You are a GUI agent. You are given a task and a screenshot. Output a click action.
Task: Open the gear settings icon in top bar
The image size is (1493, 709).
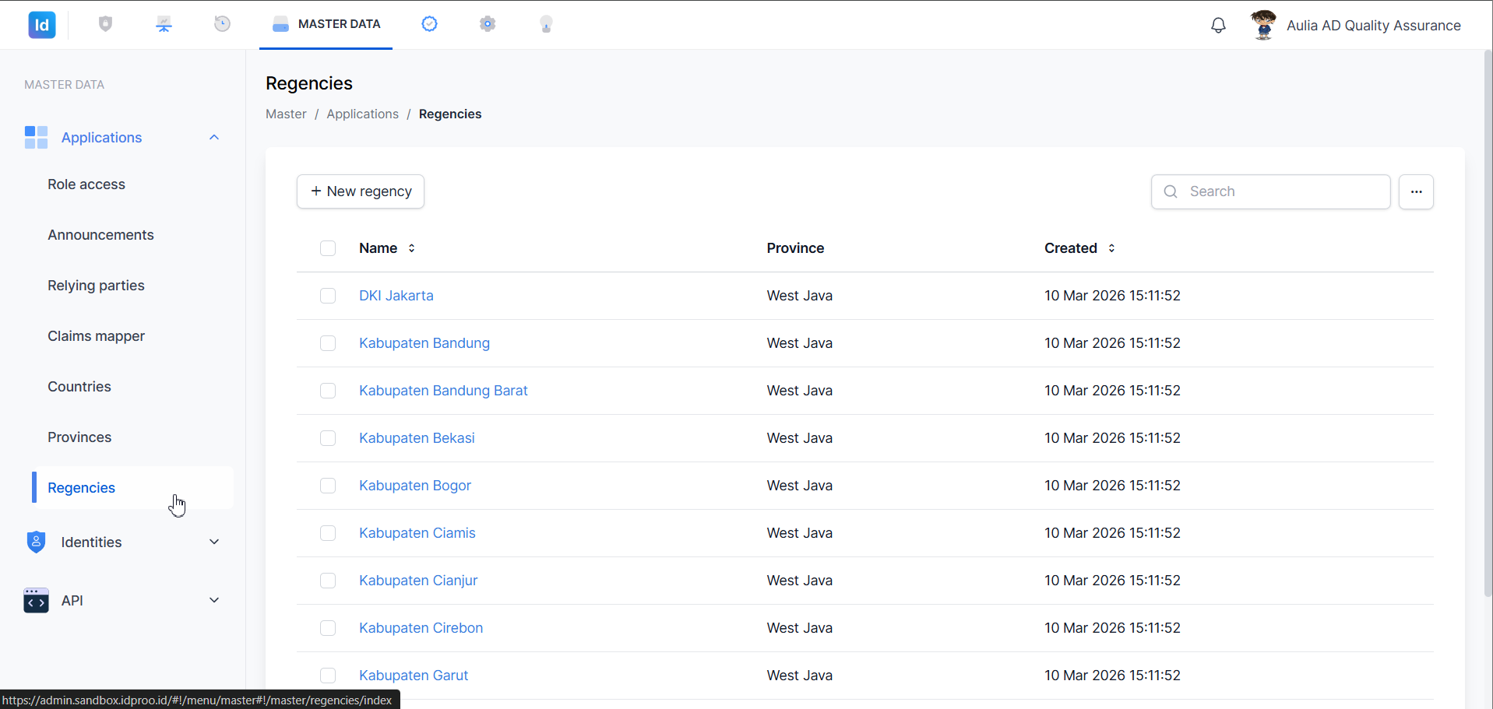point(488,24)
